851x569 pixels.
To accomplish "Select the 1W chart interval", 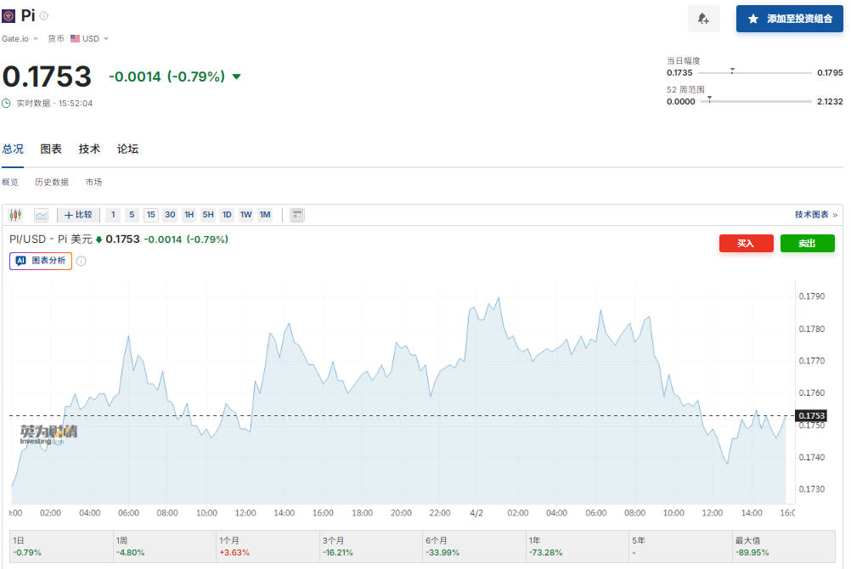I will 245,215.
